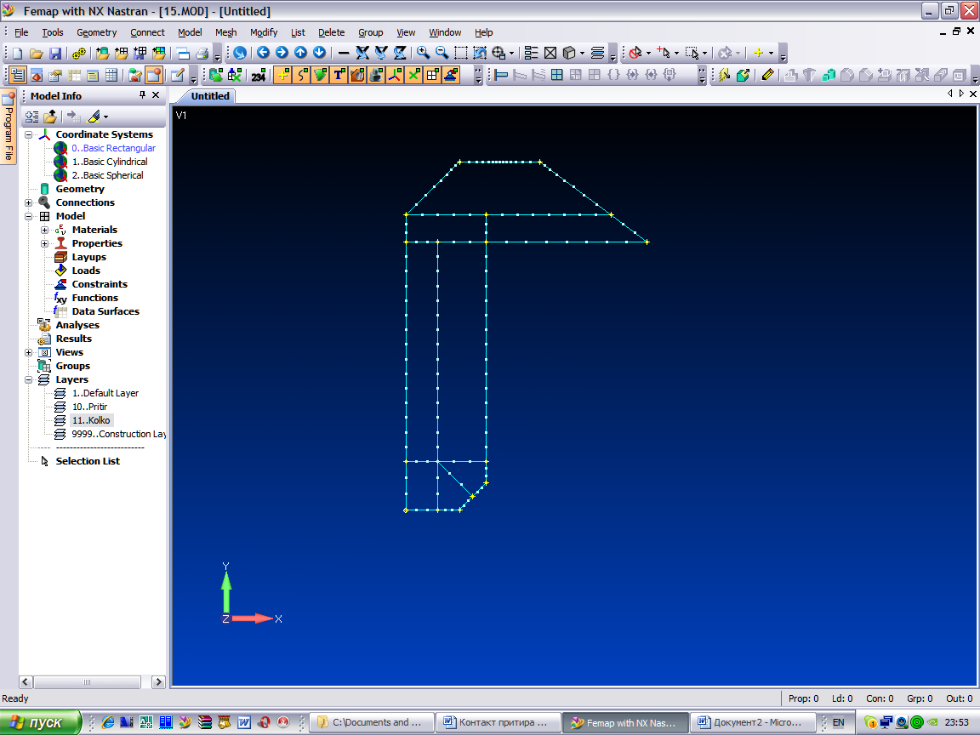The height and width of the screenshot is (735, 980).
Task: Open the File menu
Action: click(x=21, y=32)
